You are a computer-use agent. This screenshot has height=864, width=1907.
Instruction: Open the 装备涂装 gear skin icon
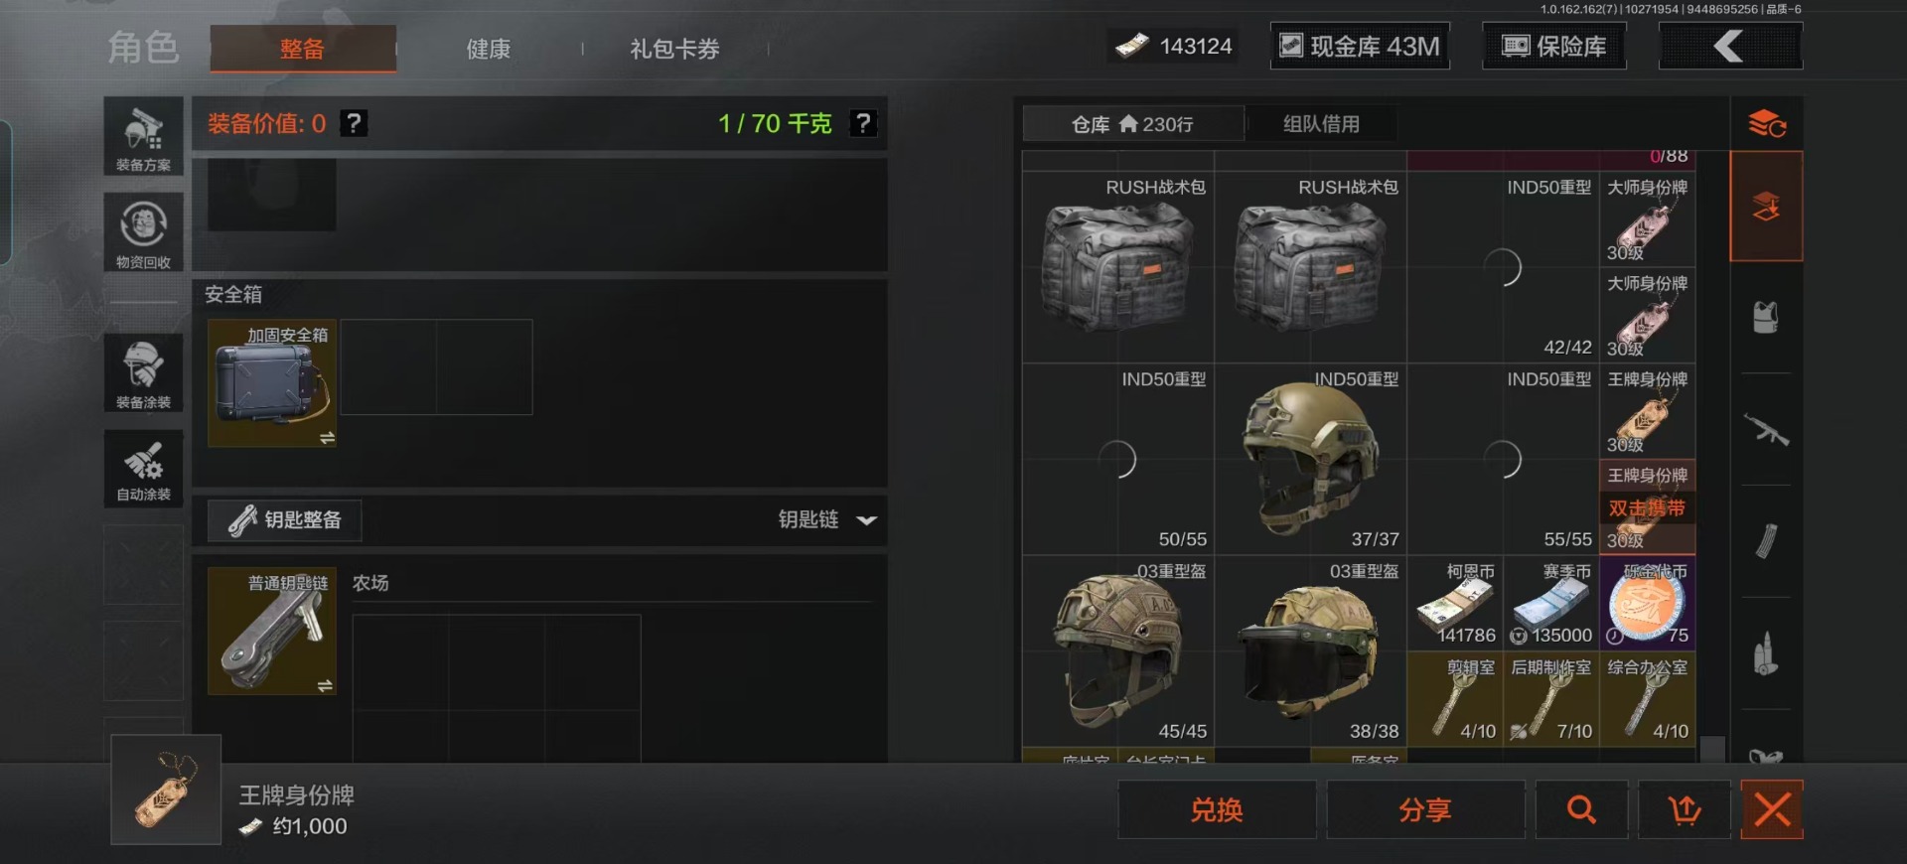point(143,372)
